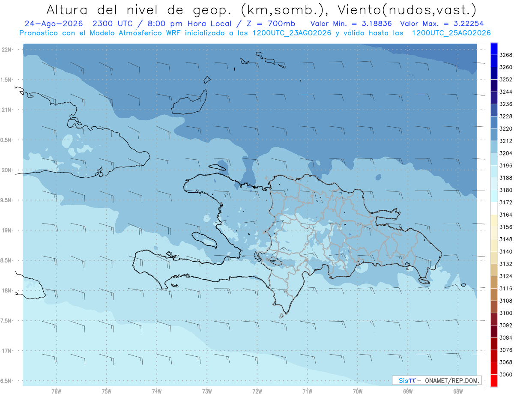514x397 pixels.
Task: Click the tan swatch between 3116 and 3124
Action: pyautogui.click(x=493, y=282)
